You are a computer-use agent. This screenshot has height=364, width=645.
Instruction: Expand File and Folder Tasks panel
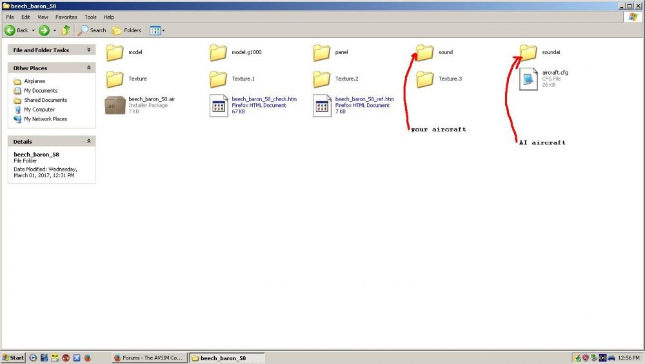[x=88, y=50]
